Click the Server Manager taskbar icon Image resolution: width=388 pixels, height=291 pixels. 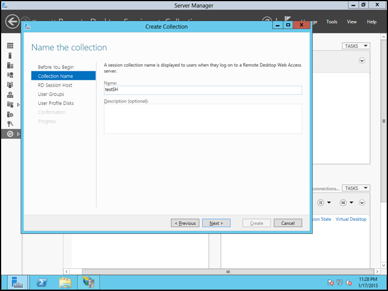18,282
